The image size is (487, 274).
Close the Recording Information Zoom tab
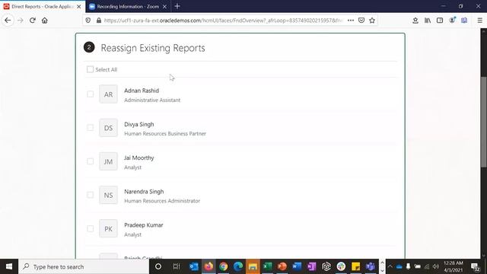pyautogui.click(x=164, y=7)
